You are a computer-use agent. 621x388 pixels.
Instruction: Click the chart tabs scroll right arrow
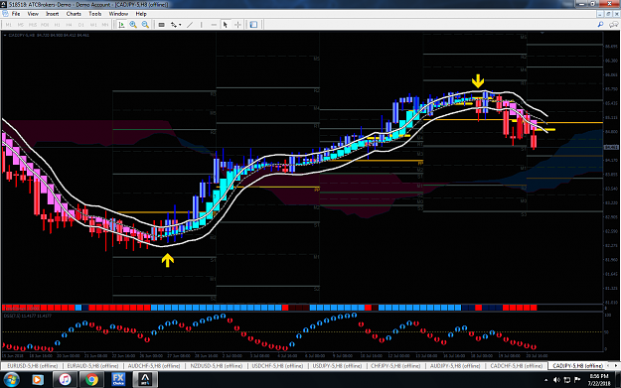[x=616, y=366]
